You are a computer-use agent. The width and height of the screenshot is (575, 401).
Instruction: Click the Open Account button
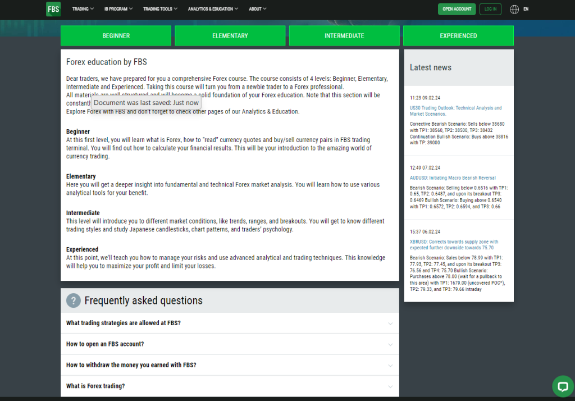[x=457, y=9]
